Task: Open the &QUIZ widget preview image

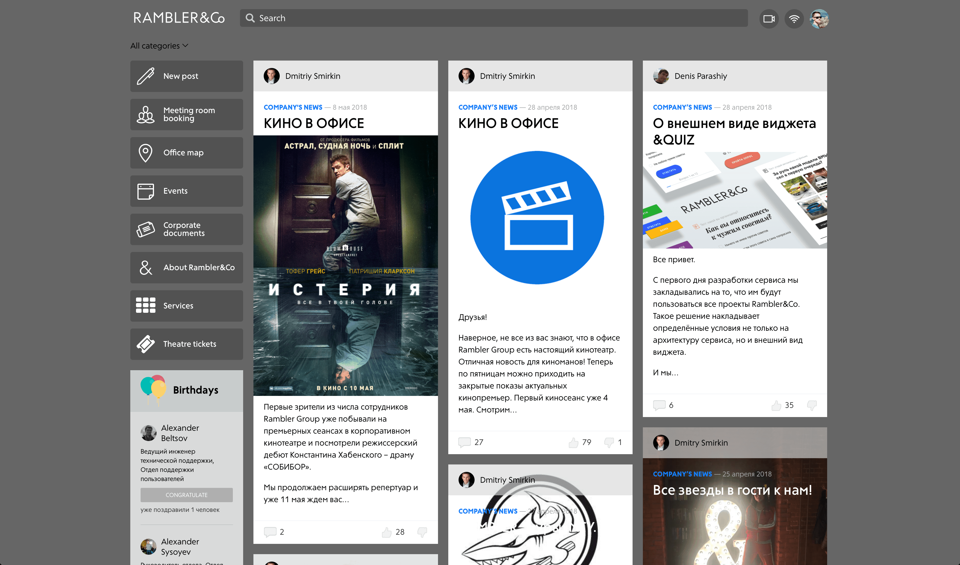Action: [x=735, y=200]
